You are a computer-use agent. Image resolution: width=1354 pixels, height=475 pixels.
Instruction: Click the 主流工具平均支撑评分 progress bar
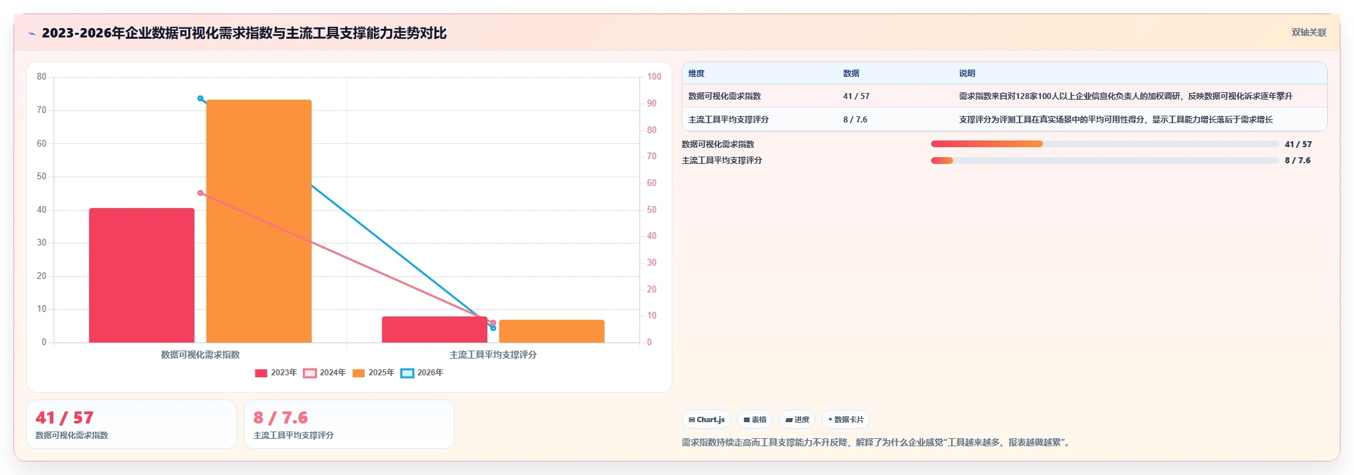(1105, 160)
